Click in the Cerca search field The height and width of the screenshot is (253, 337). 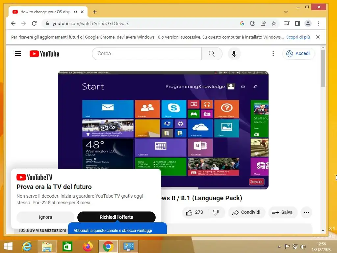point(147,54)
